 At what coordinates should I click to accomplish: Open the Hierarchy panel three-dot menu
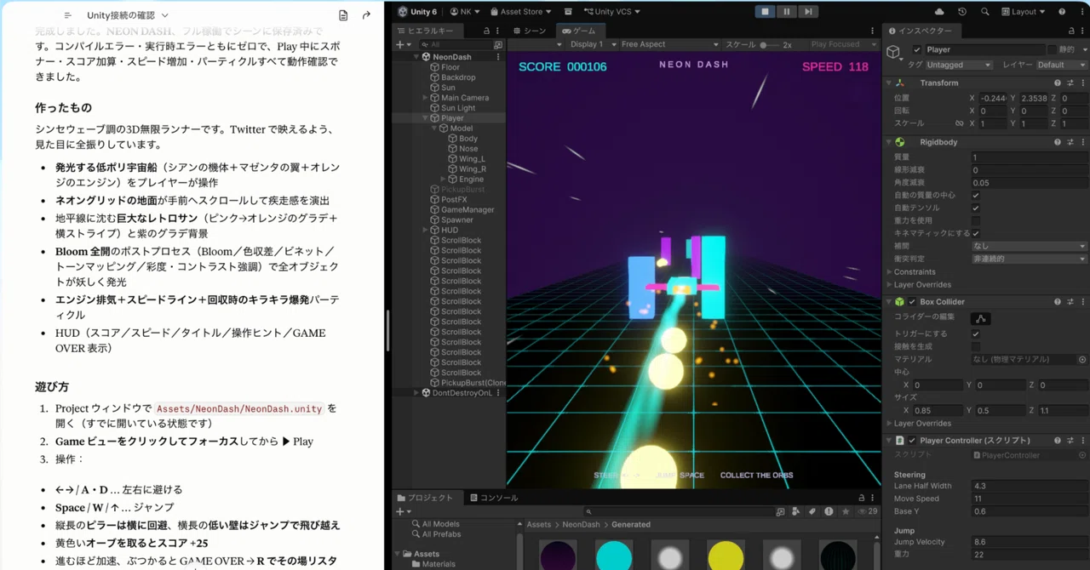click(498, 31)
